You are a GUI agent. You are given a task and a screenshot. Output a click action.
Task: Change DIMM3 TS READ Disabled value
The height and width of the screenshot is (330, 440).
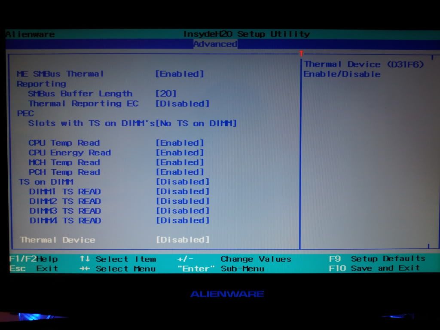tap(182, 211)
